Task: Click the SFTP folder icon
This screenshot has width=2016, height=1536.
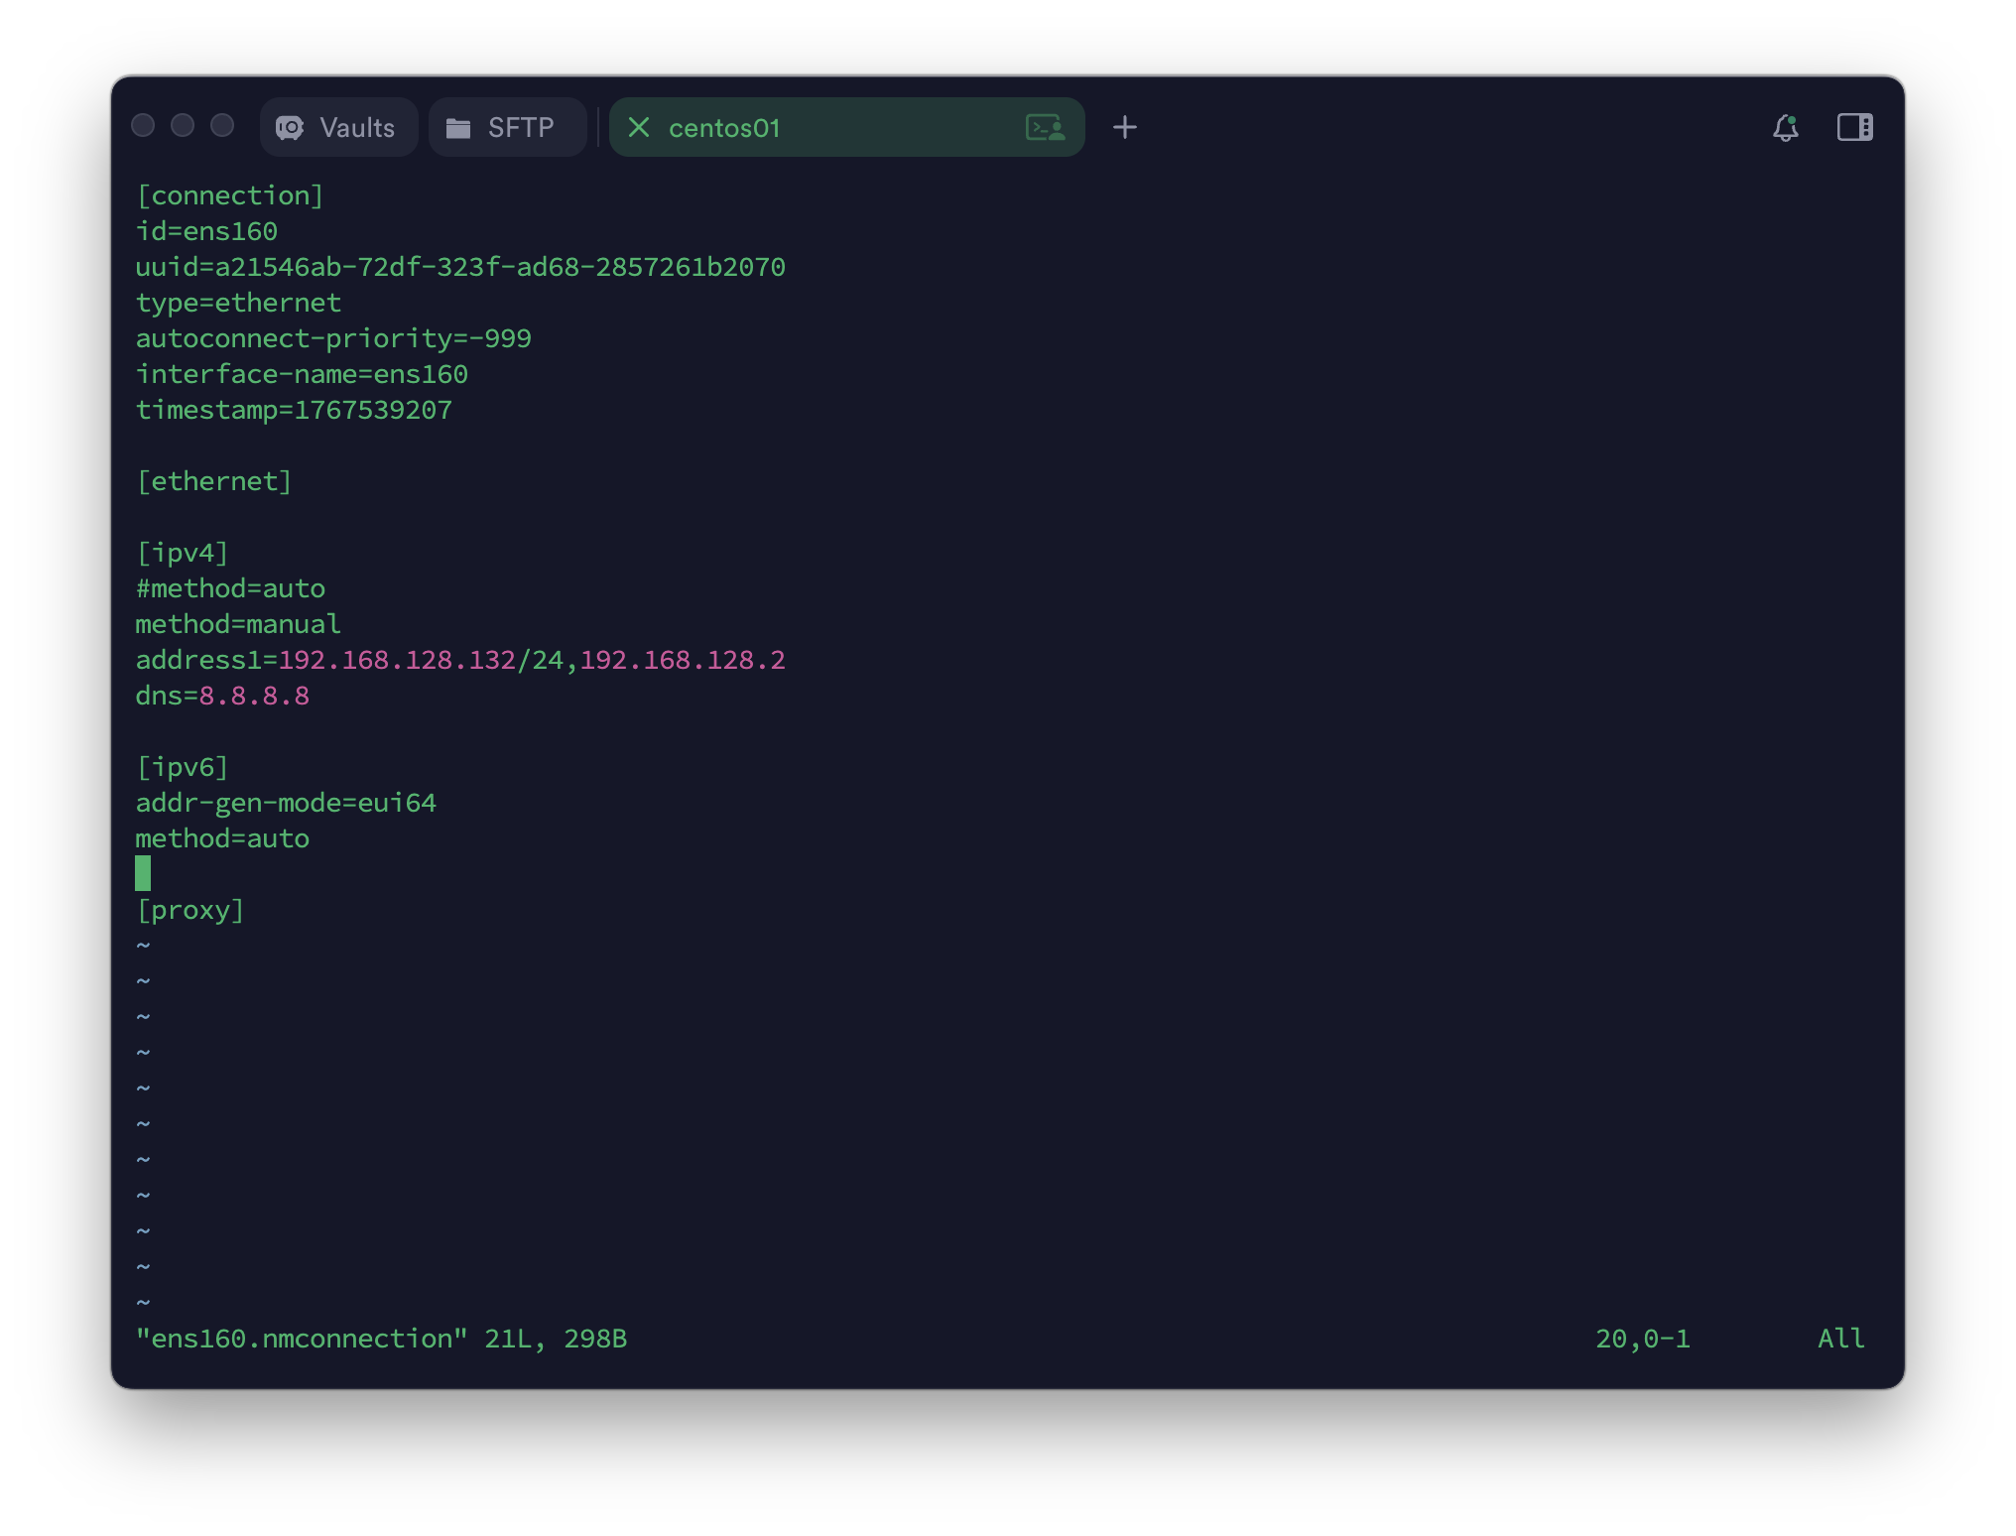Action: pyautogui.click(x=458, y=128)
